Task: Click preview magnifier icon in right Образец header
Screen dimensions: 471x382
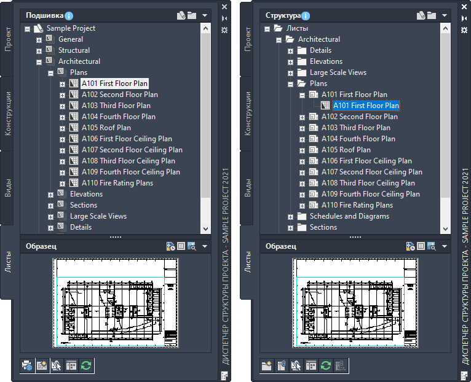Action: [432, 246]
